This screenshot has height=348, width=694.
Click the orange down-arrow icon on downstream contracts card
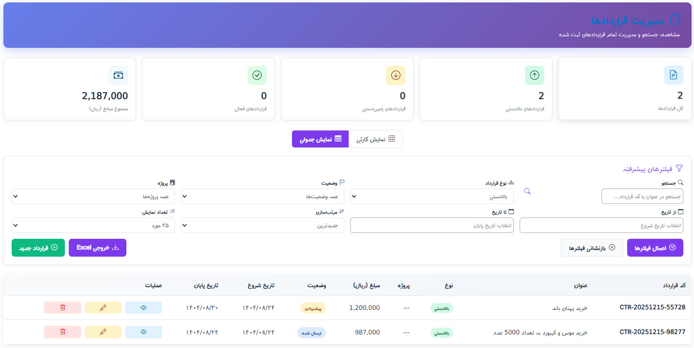tap(396, 75)
